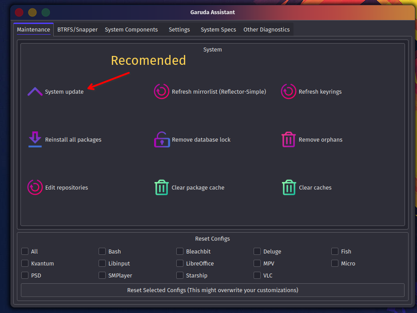Click the Edit repositories icon
Viewport: 417px width, 313px height.
(35, 187)
